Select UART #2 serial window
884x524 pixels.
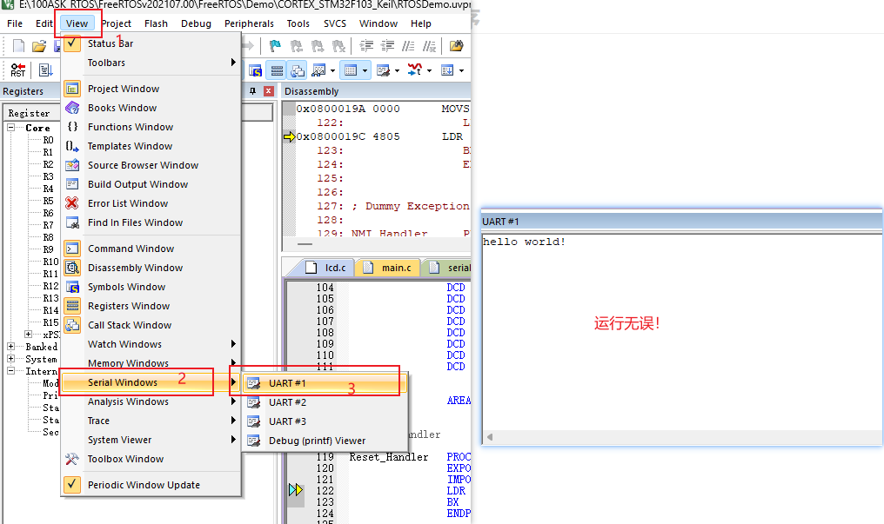[x=325, y=402]
